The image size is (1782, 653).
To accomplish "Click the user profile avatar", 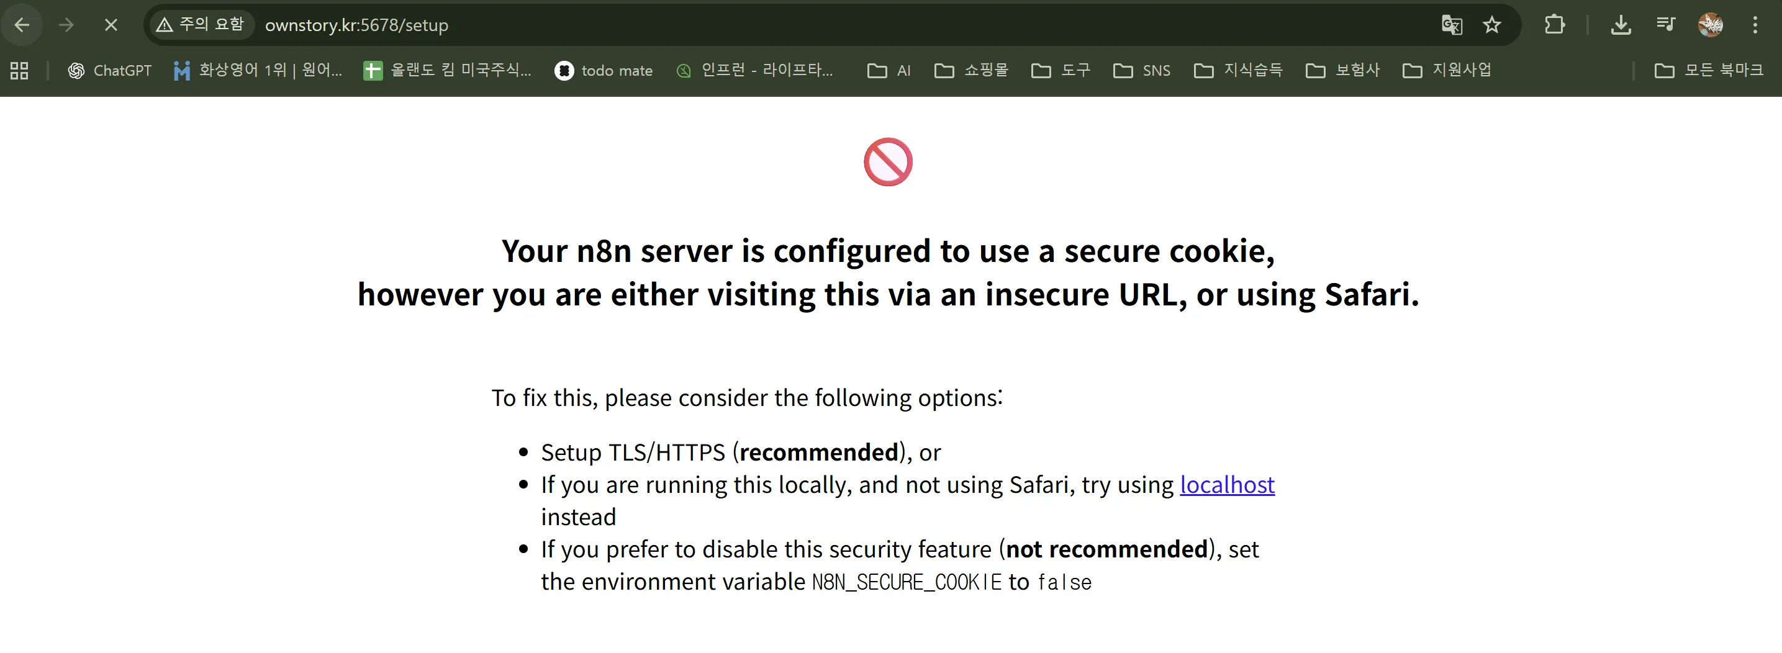I will pyautogui.click(x=1710, y=25).
